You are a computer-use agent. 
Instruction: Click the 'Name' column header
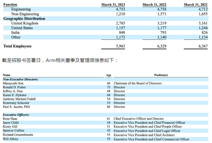coord(7,75)
